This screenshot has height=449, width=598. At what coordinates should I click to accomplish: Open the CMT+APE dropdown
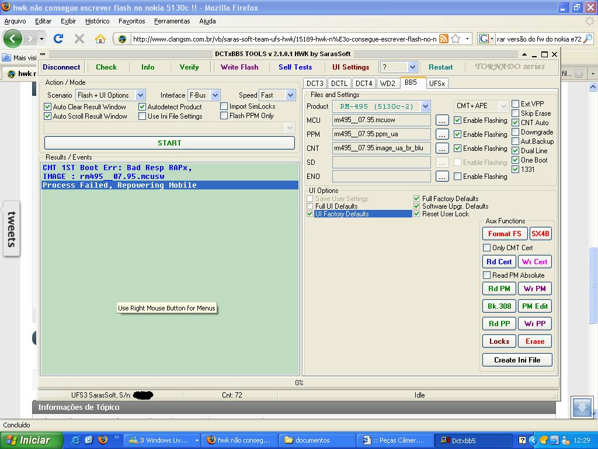(503, 106)
